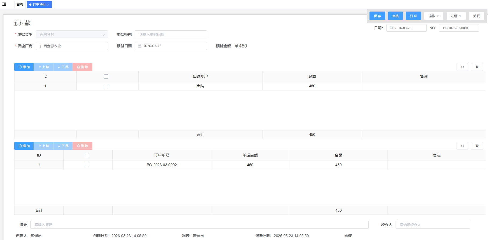The image size is (488, 240).
Task: Click 添加 in the 出纳账户 table toolbar
Action: [24, 67]
